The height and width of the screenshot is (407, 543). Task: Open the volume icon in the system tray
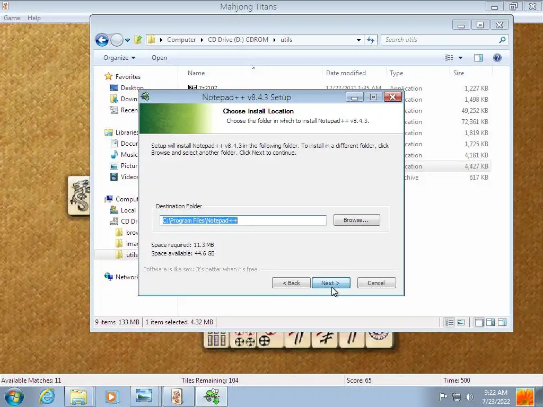pyautogui.click(x=469, y=397)
